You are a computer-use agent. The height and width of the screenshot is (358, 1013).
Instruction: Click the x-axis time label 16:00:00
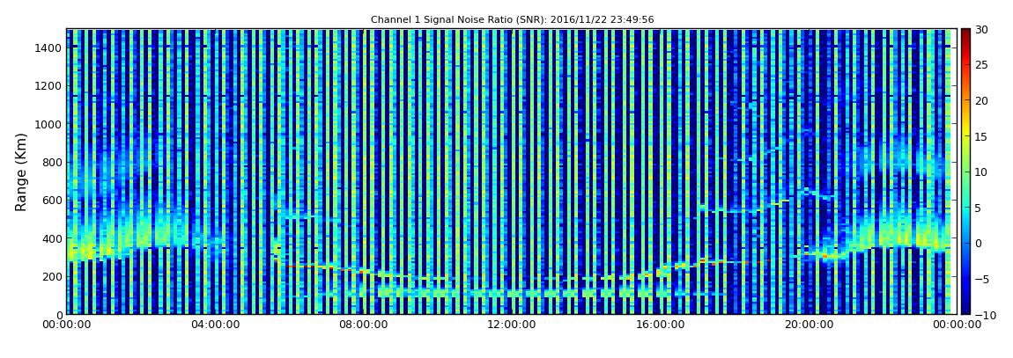[x=659, y=325]
